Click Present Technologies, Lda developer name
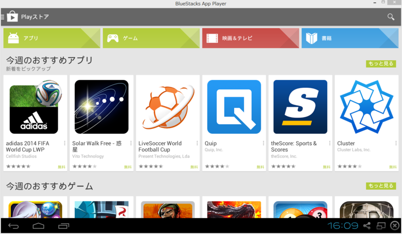The image size is (402, 234). pyautogui.click(x=164, y=156)
